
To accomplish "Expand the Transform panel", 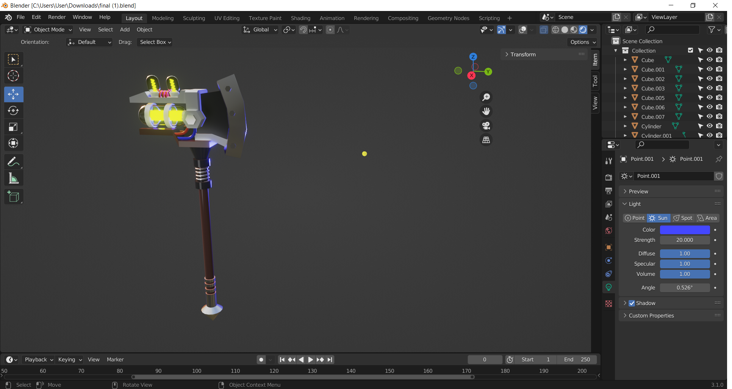I will pyautogui.click(x=545, y=54).
